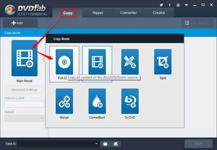
Task: Open the mode switcher in left panel
Action: (x=24, y=58)
